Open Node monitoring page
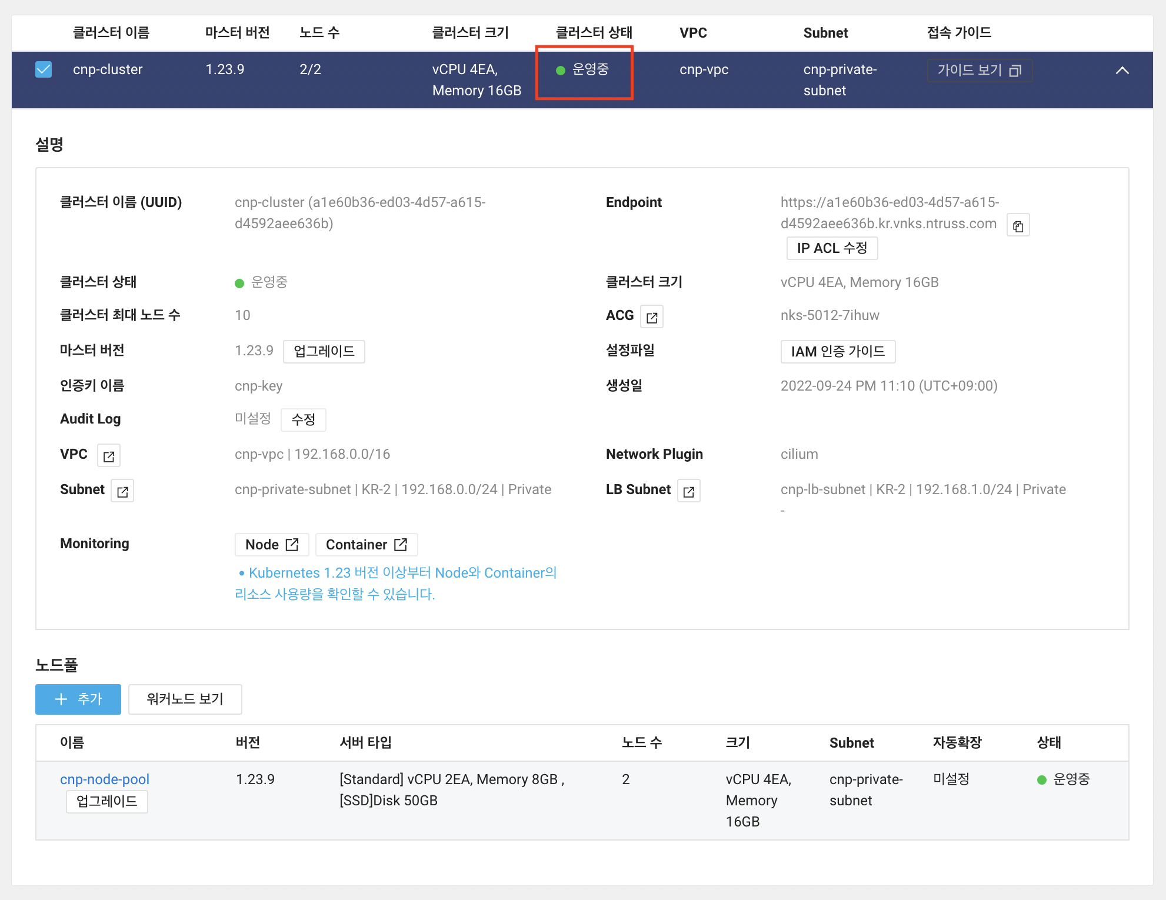This screenshot has height=900, width=1166. 272,545
